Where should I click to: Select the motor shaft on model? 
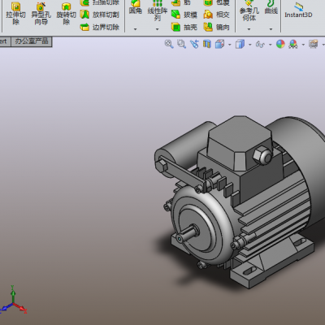coord(188,233)
